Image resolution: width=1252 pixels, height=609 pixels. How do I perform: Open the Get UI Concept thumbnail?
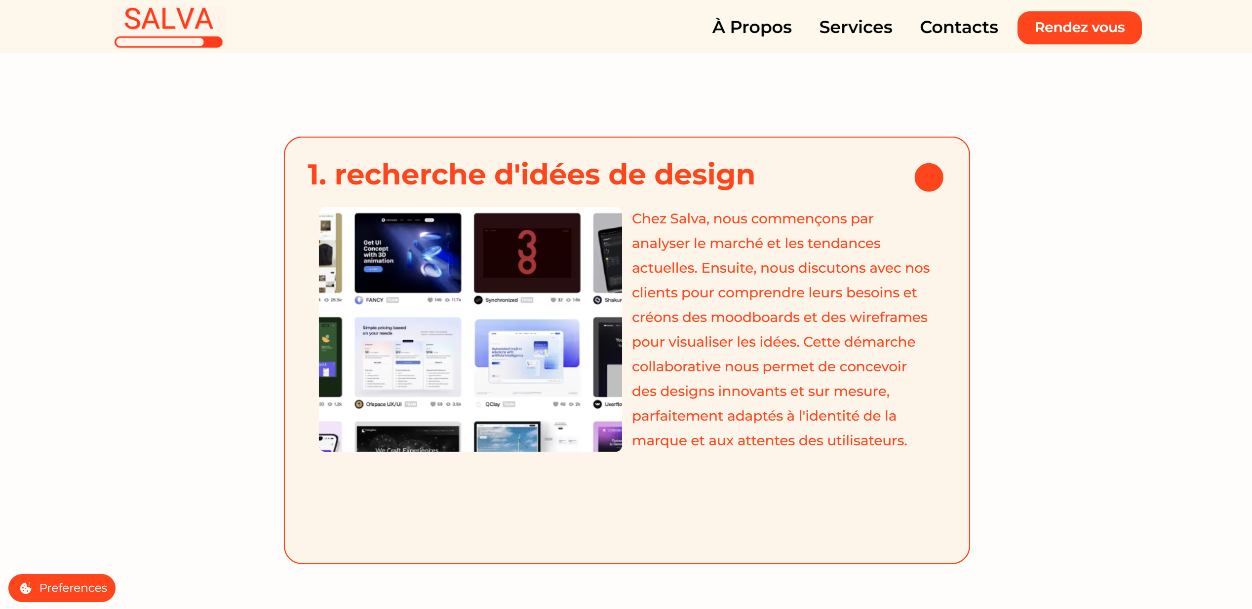[408, 253]
